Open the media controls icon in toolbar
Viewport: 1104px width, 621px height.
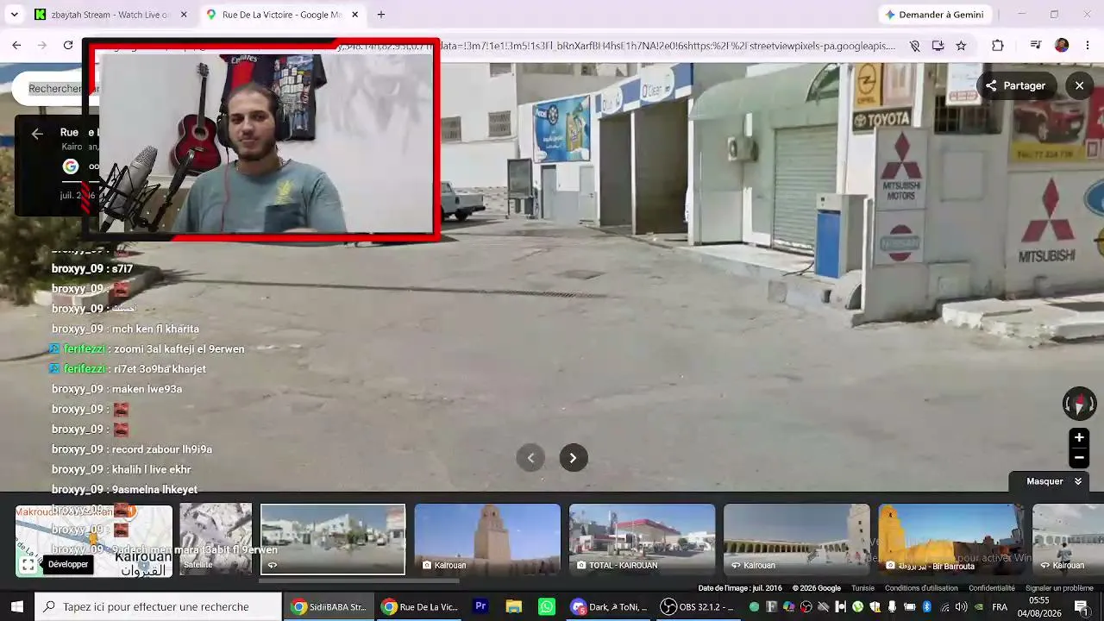pyautogui.click(x=1037, y=46)
